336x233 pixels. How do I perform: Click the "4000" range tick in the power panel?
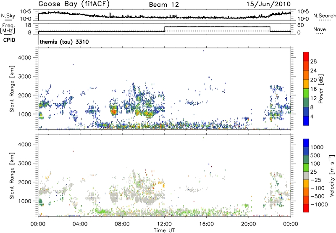(25, 58)
